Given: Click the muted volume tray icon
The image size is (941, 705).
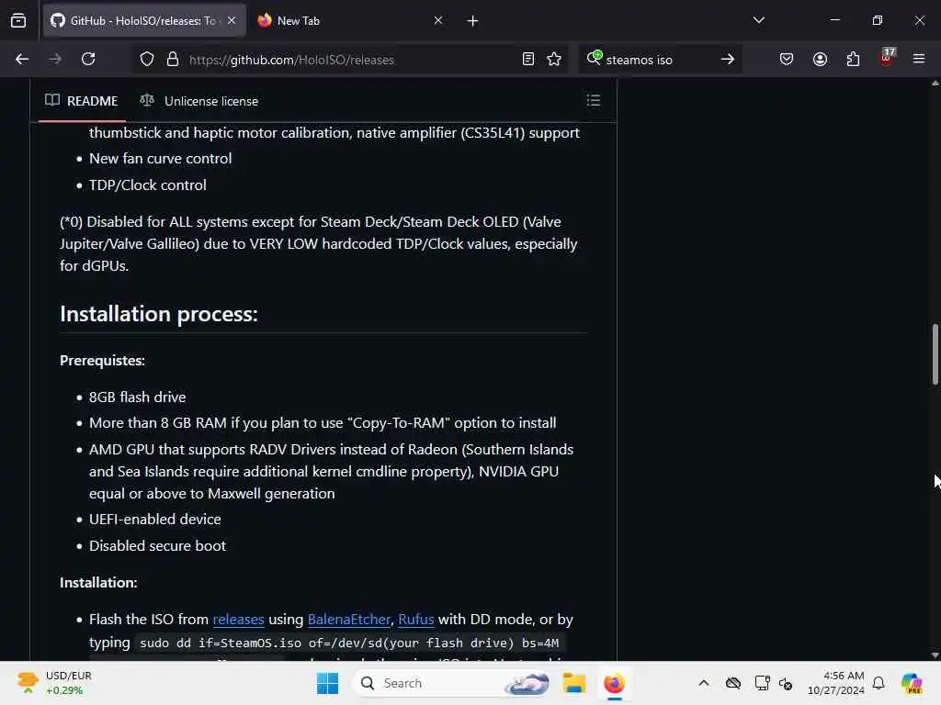Looking at the screenshot, I should (x=786, y=683).
